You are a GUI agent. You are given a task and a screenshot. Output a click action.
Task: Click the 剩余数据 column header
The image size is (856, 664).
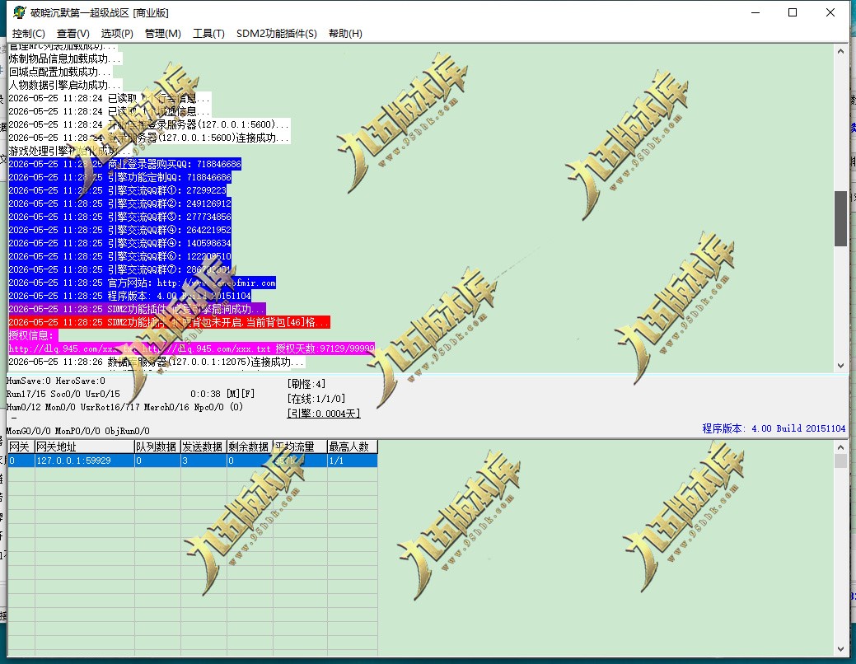click(x=250, y=447)
